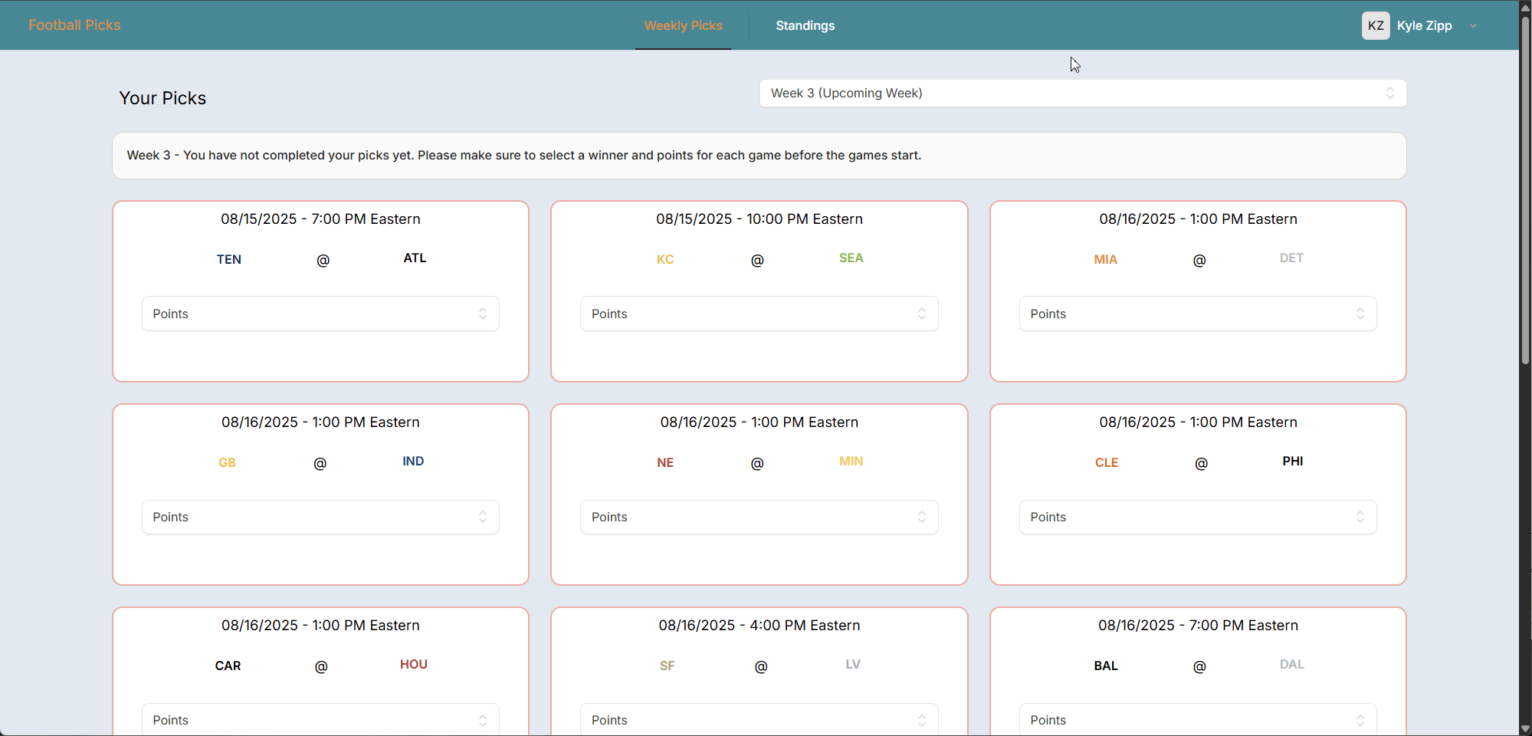Pick TEN as the winner
Image resolution: width=1532 pixels, height=736 pixels.
pyautogui.click(x=229, y=259)
